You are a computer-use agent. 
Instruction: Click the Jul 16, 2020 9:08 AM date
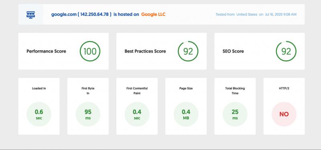tap(280, 14)
